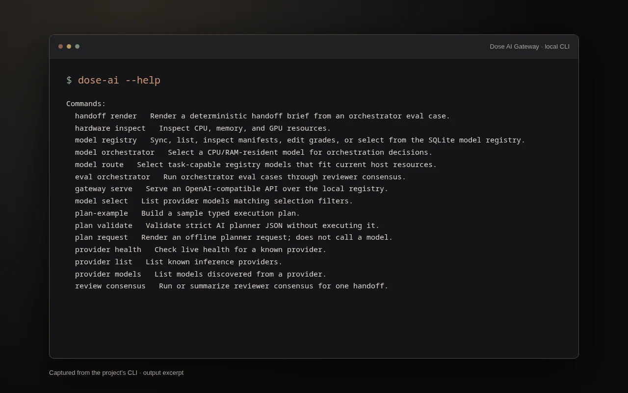Click the 'Dose AI Gateway · local CLI' title
The height and width of the screenshot is (393, 628).
(529, 47)
